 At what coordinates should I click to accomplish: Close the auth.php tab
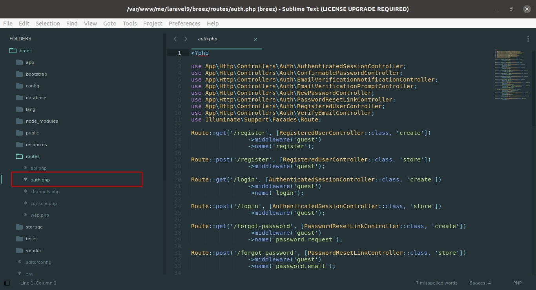256,39
